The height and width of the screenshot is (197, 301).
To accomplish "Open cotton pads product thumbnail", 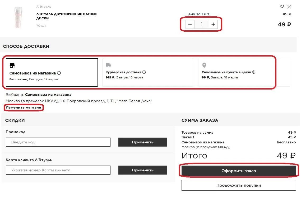I will pyautogui.click(x=18, y=17).
